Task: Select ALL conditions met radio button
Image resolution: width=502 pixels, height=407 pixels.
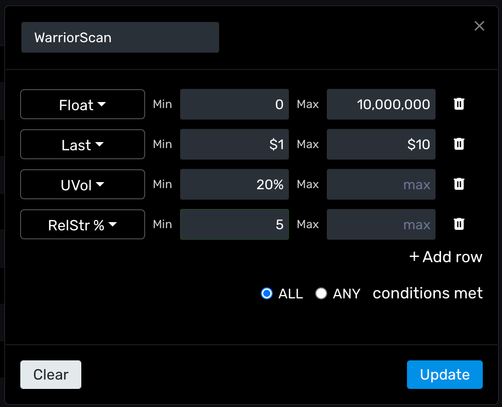Action: pyautogui.click(x=267, y=293)
